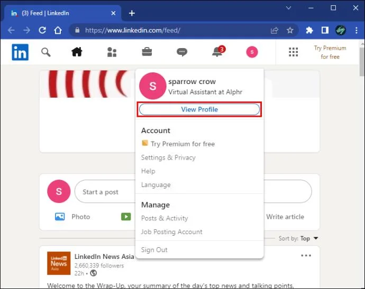The image size is (365, 289).
Task: Go to the Home feed icon
Action: coord(77,52)
